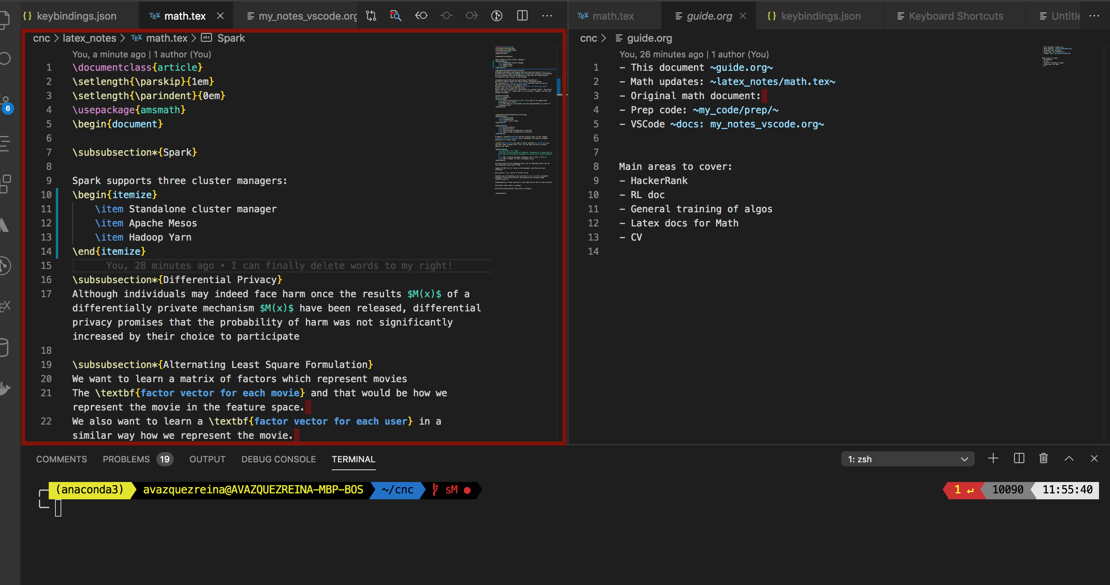Screen dimensions: 1110x585
Task: Toggle panel maximize with the chevron icon
Action: pos(1069,458)
